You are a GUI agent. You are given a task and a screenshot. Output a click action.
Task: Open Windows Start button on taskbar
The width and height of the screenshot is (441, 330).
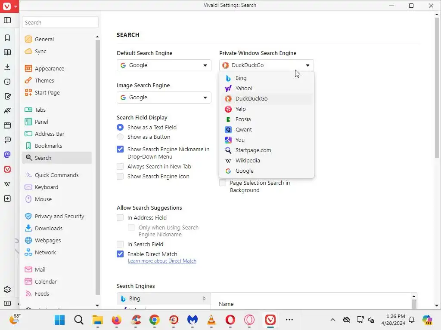point(59,320)
